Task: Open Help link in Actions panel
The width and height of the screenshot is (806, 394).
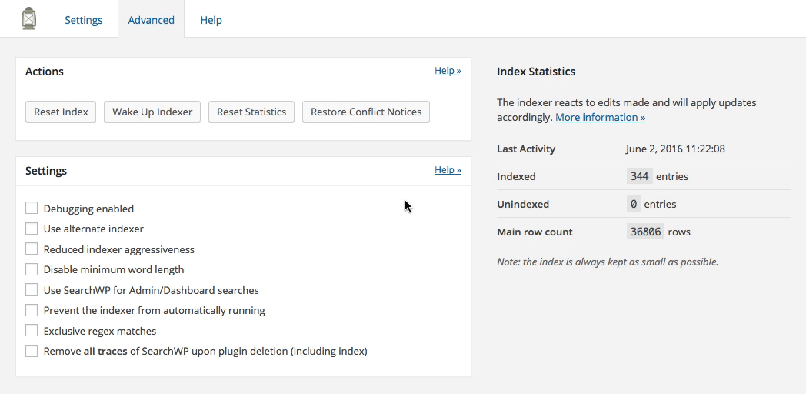Action: point(448,71)
